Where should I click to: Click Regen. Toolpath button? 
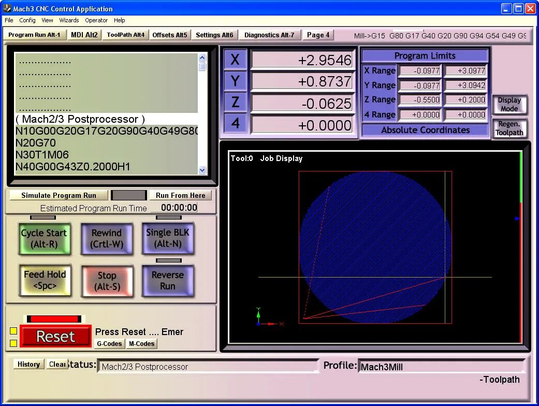(509, 128)
